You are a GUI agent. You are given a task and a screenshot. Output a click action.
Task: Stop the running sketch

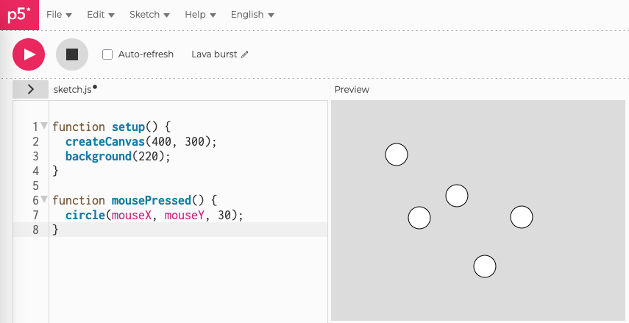tap(71, 54)
